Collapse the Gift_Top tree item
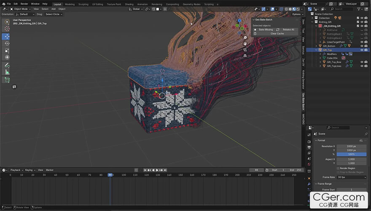This screenshot has width=371, height=211. [315, 50]
